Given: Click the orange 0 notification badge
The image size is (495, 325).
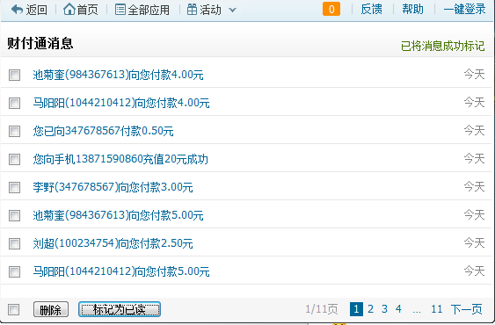Looking at the screenshot, I should pyautogui.click(x=331, y=9).
